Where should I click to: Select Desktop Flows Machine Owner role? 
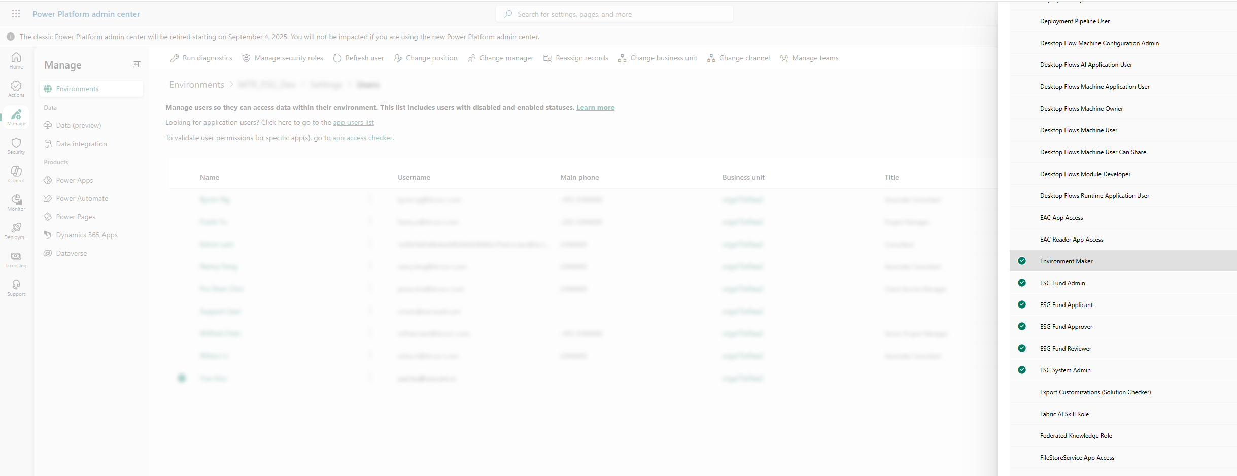[x=1123, y=109]
